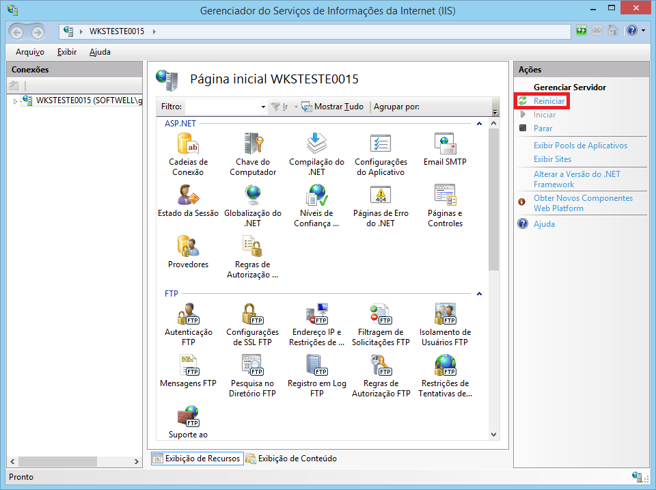Collapse the ASP.NET section group
This screenshot has width=656, height=490.
tap(479, 124)
